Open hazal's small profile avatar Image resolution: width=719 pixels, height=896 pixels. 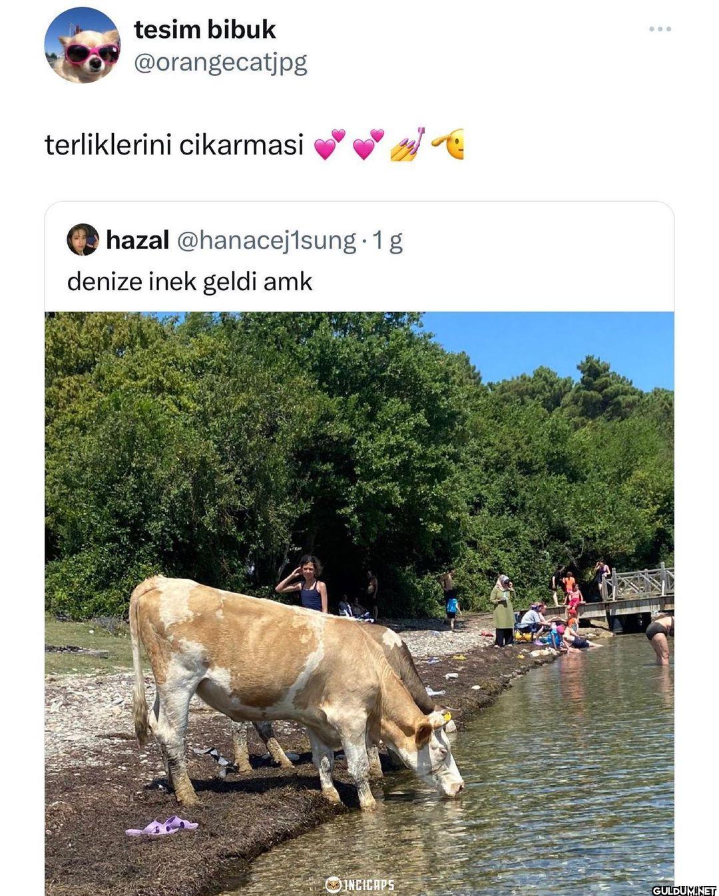click(83, 240)
